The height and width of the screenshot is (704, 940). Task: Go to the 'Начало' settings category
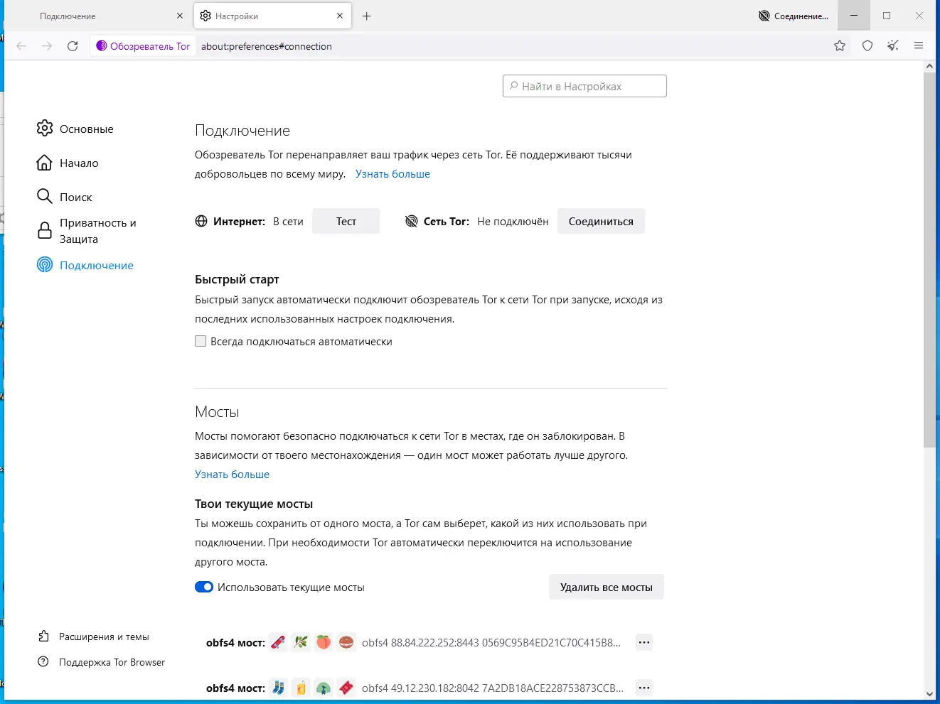68,163
